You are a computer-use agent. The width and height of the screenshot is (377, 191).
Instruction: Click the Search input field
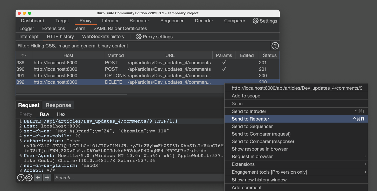[137, 178]
